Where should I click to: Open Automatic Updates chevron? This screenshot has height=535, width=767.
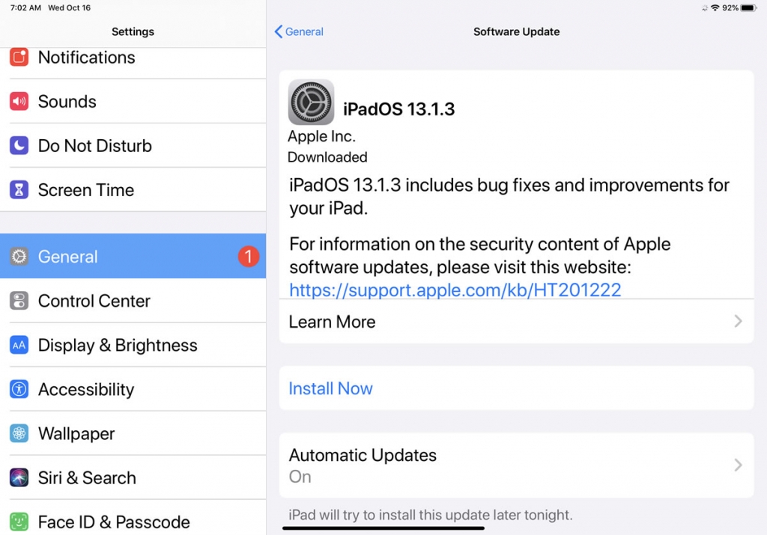[x=738, y=465]
